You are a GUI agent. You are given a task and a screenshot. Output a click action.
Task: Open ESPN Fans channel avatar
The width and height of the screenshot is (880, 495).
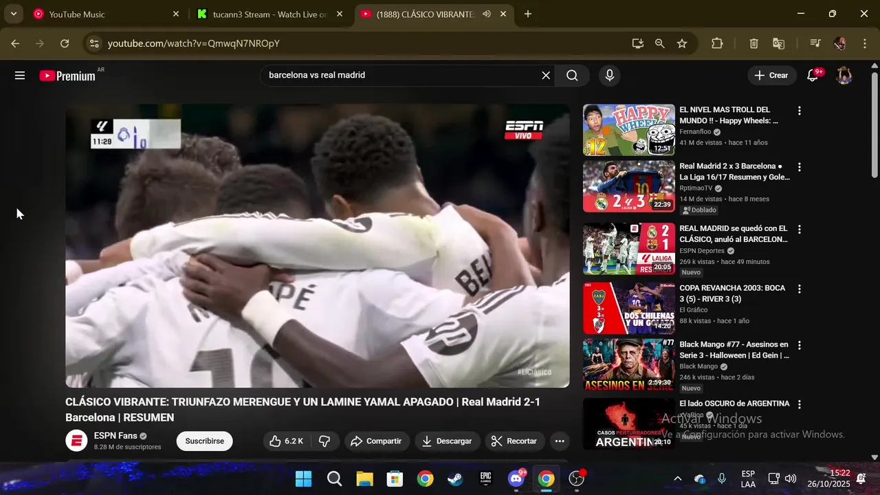point(76,441)
